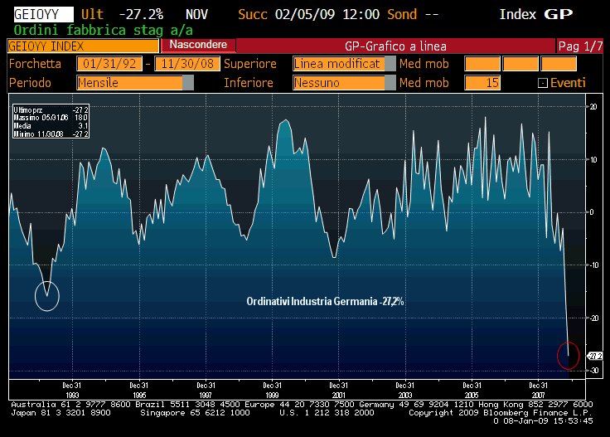Click the Copyright 2009 Bloomberg Finance footer
The width and height of the screenshot is (610, 437).
(501, 412)
